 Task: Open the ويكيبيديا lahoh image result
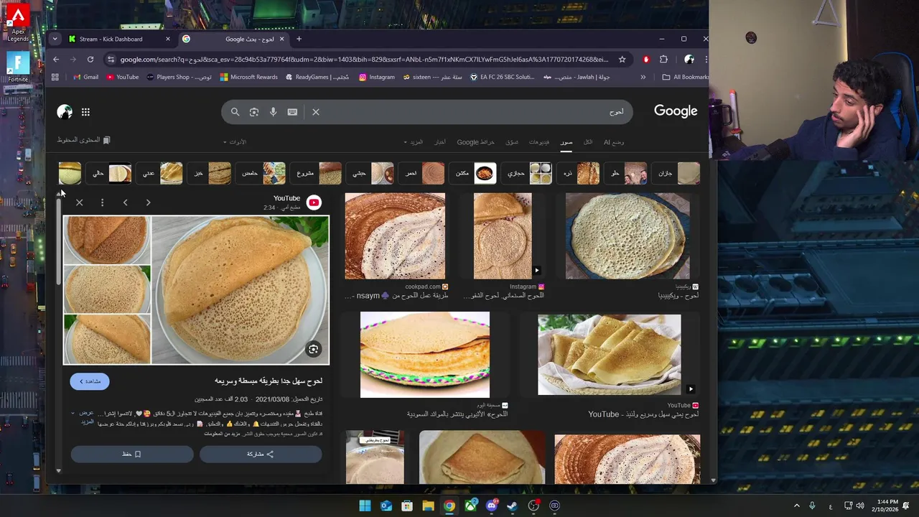coord(628,236)
